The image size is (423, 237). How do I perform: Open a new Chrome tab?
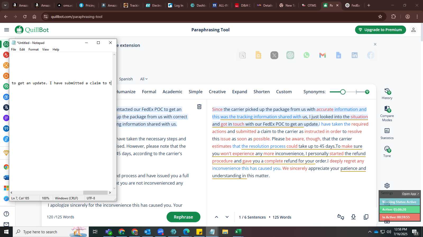click(369, 5)
